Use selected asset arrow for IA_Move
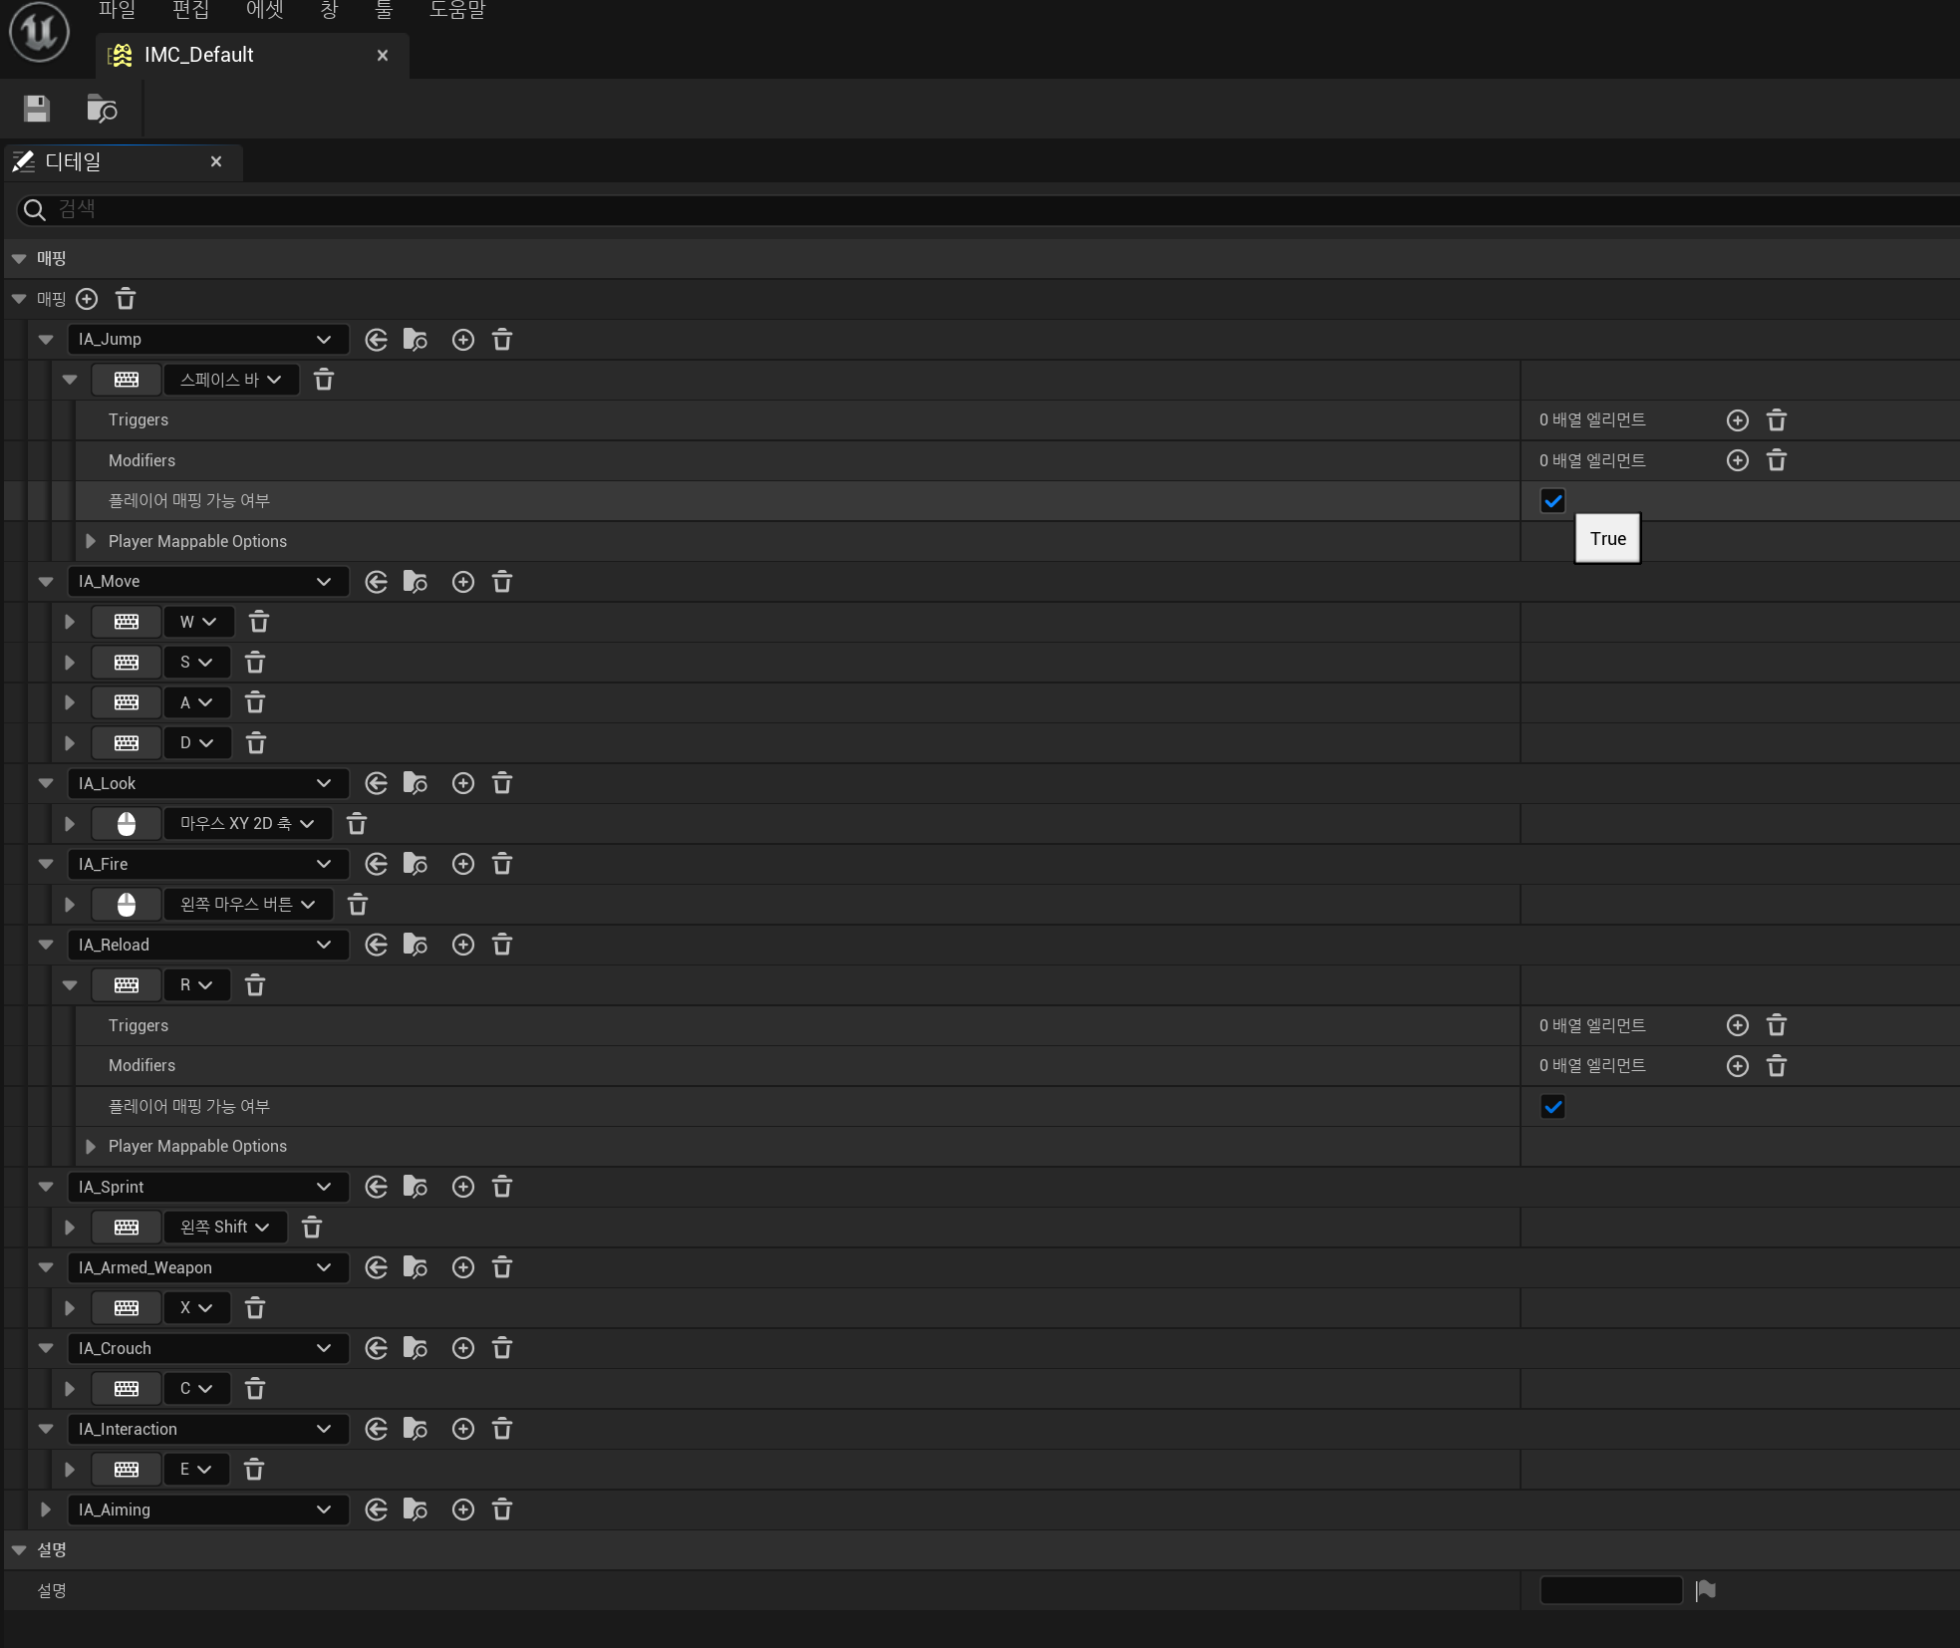 tap(376, 582)
